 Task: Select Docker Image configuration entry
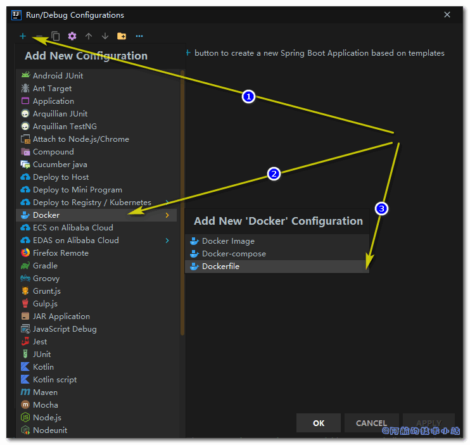point(228,241)
